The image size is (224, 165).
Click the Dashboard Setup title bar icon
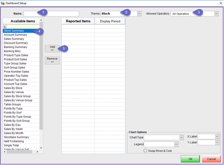3,3
